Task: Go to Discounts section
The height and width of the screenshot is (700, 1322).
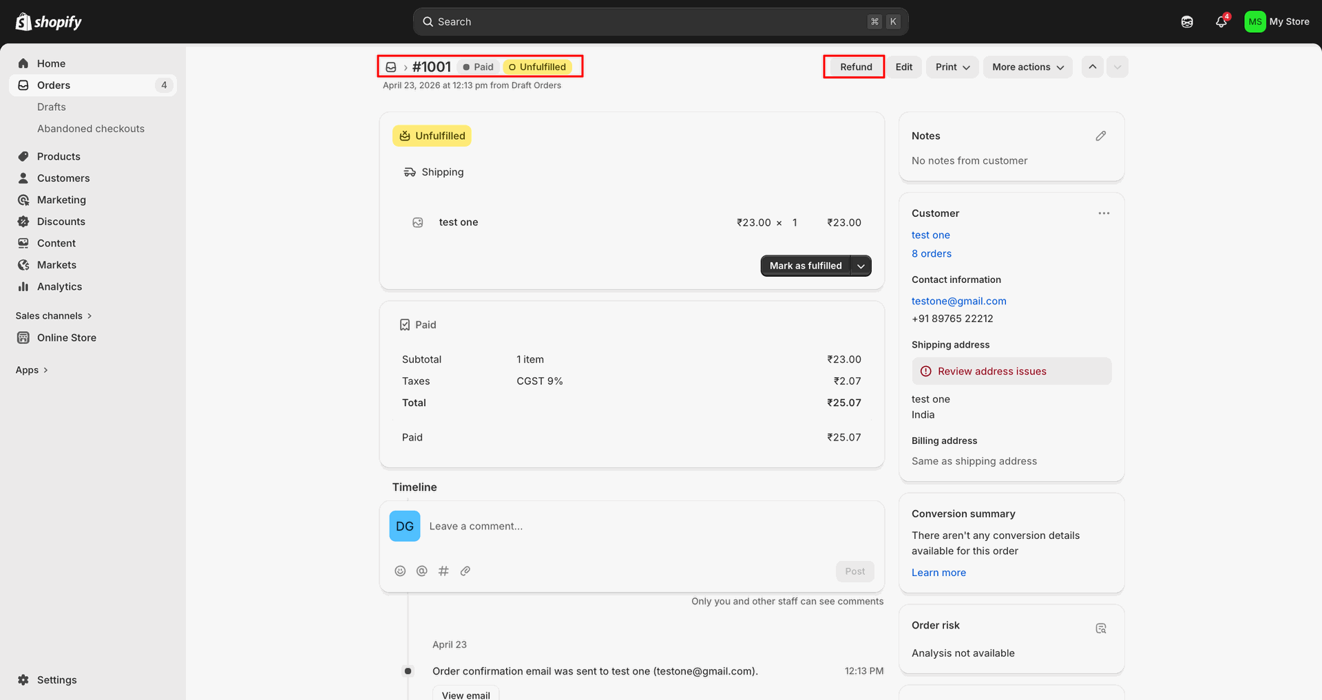Action: [93, 222]
